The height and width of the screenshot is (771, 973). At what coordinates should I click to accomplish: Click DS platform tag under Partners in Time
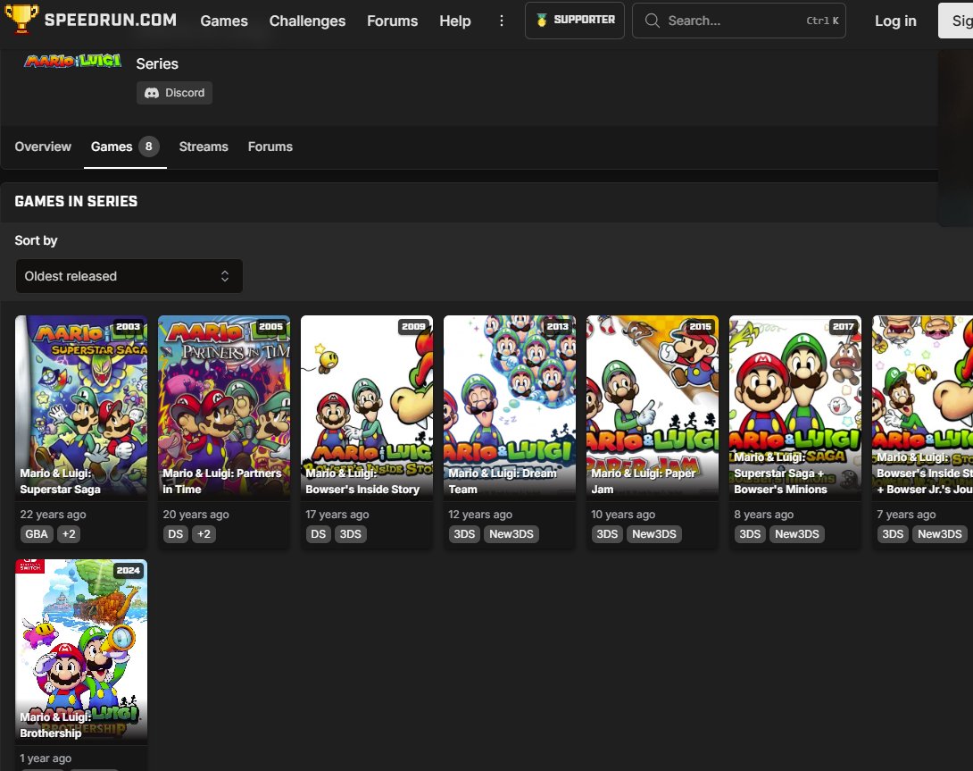pos(176,533)
